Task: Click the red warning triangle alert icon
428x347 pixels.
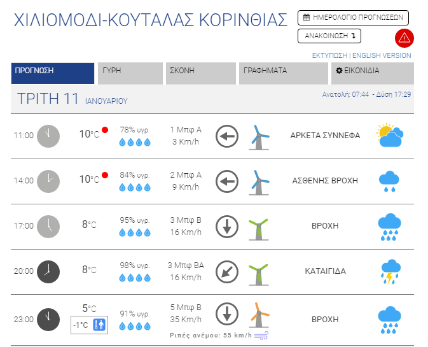Action: pyautogui.click(x=404, y=38)
